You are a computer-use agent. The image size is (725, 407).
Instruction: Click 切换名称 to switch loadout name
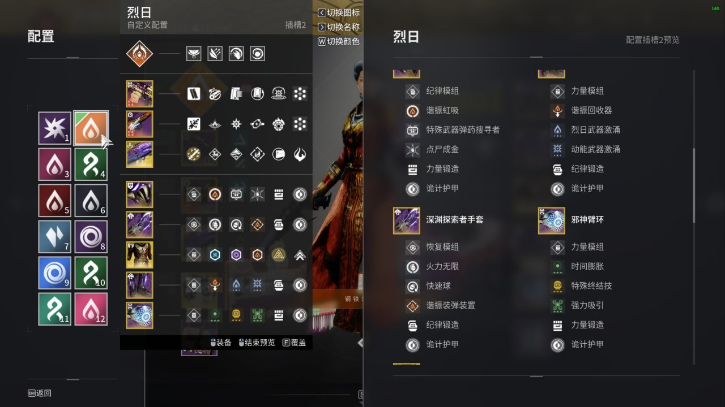pos(339,27)
